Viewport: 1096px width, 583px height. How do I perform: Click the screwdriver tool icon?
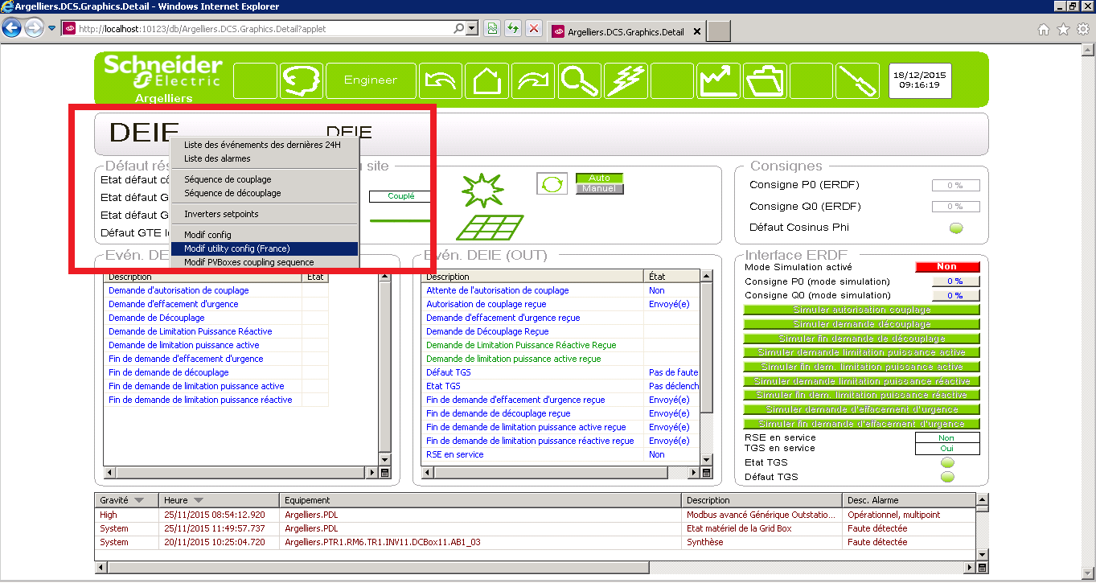click(858, 80)
